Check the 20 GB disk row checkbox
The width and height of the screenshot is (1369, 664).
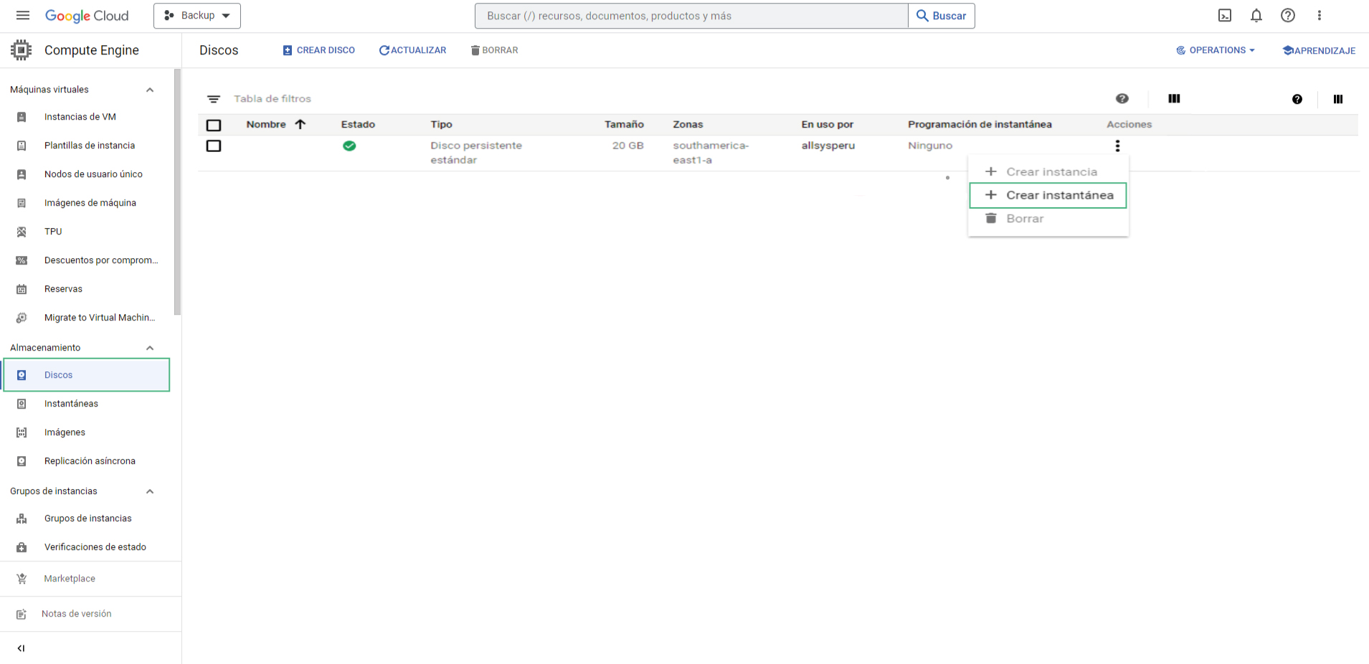click(x=214, y=146)
